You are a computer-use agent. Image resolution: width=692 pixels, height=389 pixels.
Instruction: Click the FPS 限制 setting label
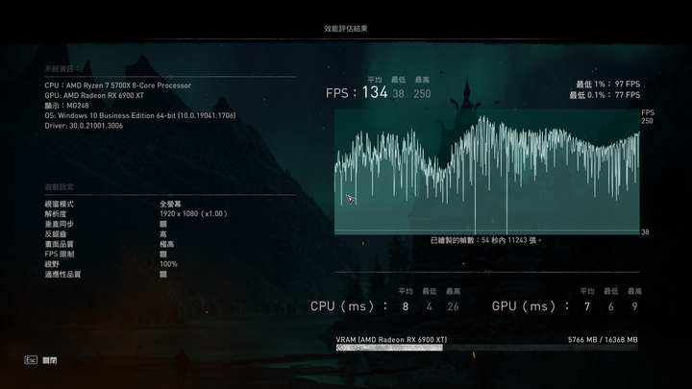[x=60, y=254]
